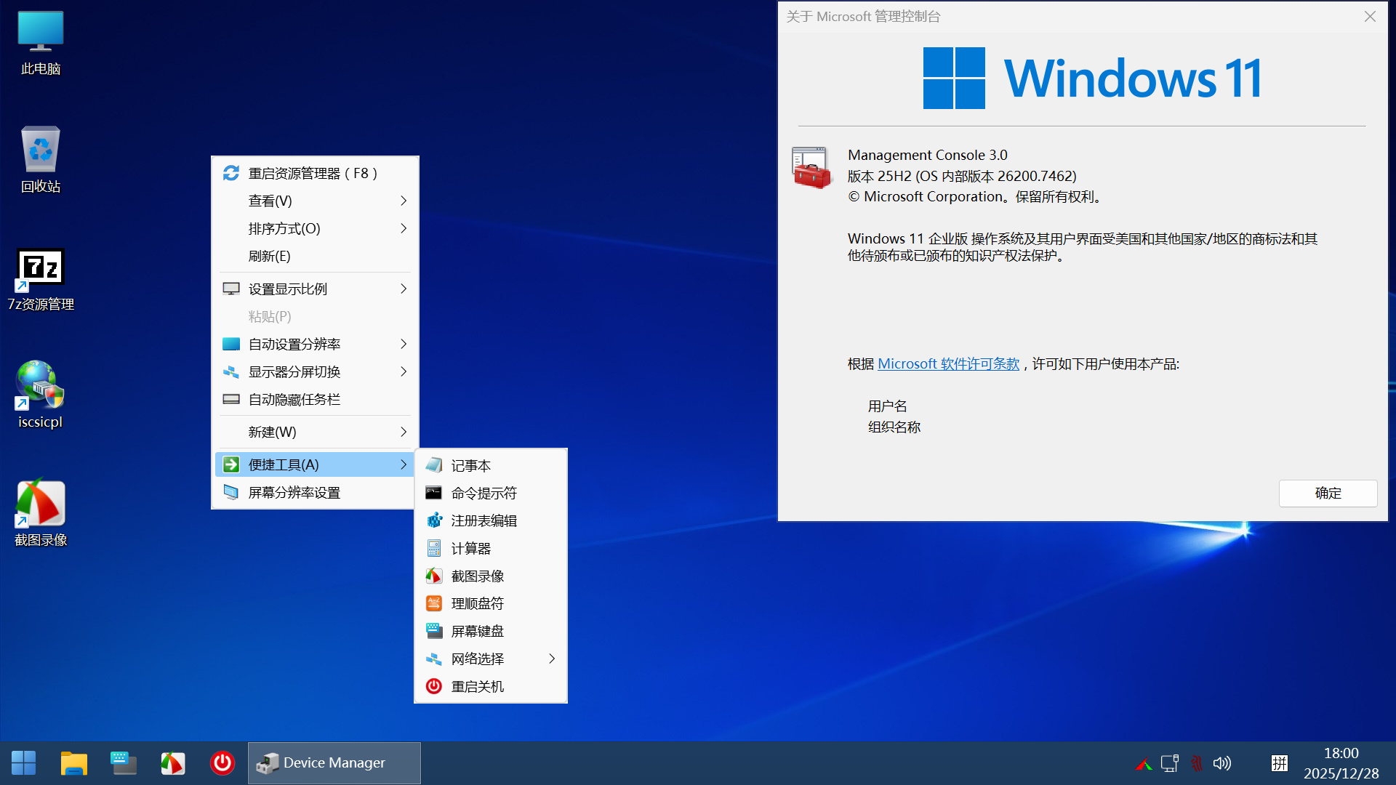Launch 注册表编辑 from the submenu
The width and height of the screenshot is (1396, 785).
(x=484, y=521)
